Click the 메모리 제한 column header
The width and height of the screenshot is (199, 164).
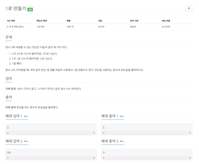point(42,21)
